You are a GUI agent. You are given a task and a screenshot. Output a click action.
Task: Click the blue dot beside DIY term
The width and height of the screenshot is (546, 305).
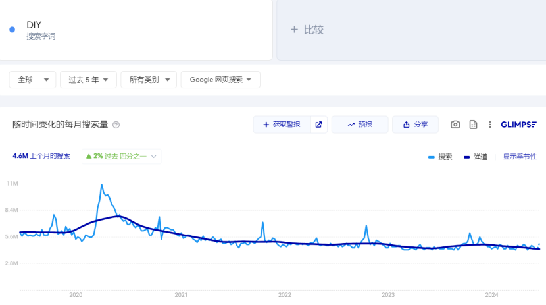(12, 30)
